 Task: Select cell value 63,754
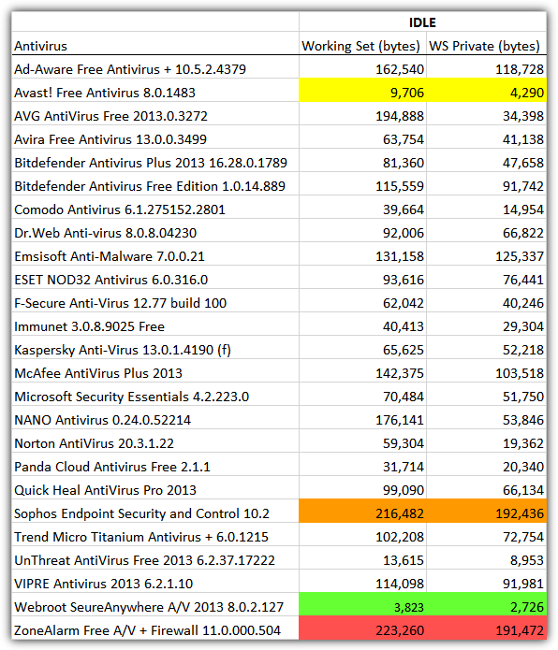(x=404, y=139)
